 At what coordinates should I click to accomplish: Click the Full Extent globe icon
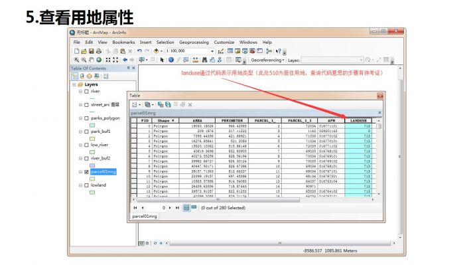(x=99, y=60)
